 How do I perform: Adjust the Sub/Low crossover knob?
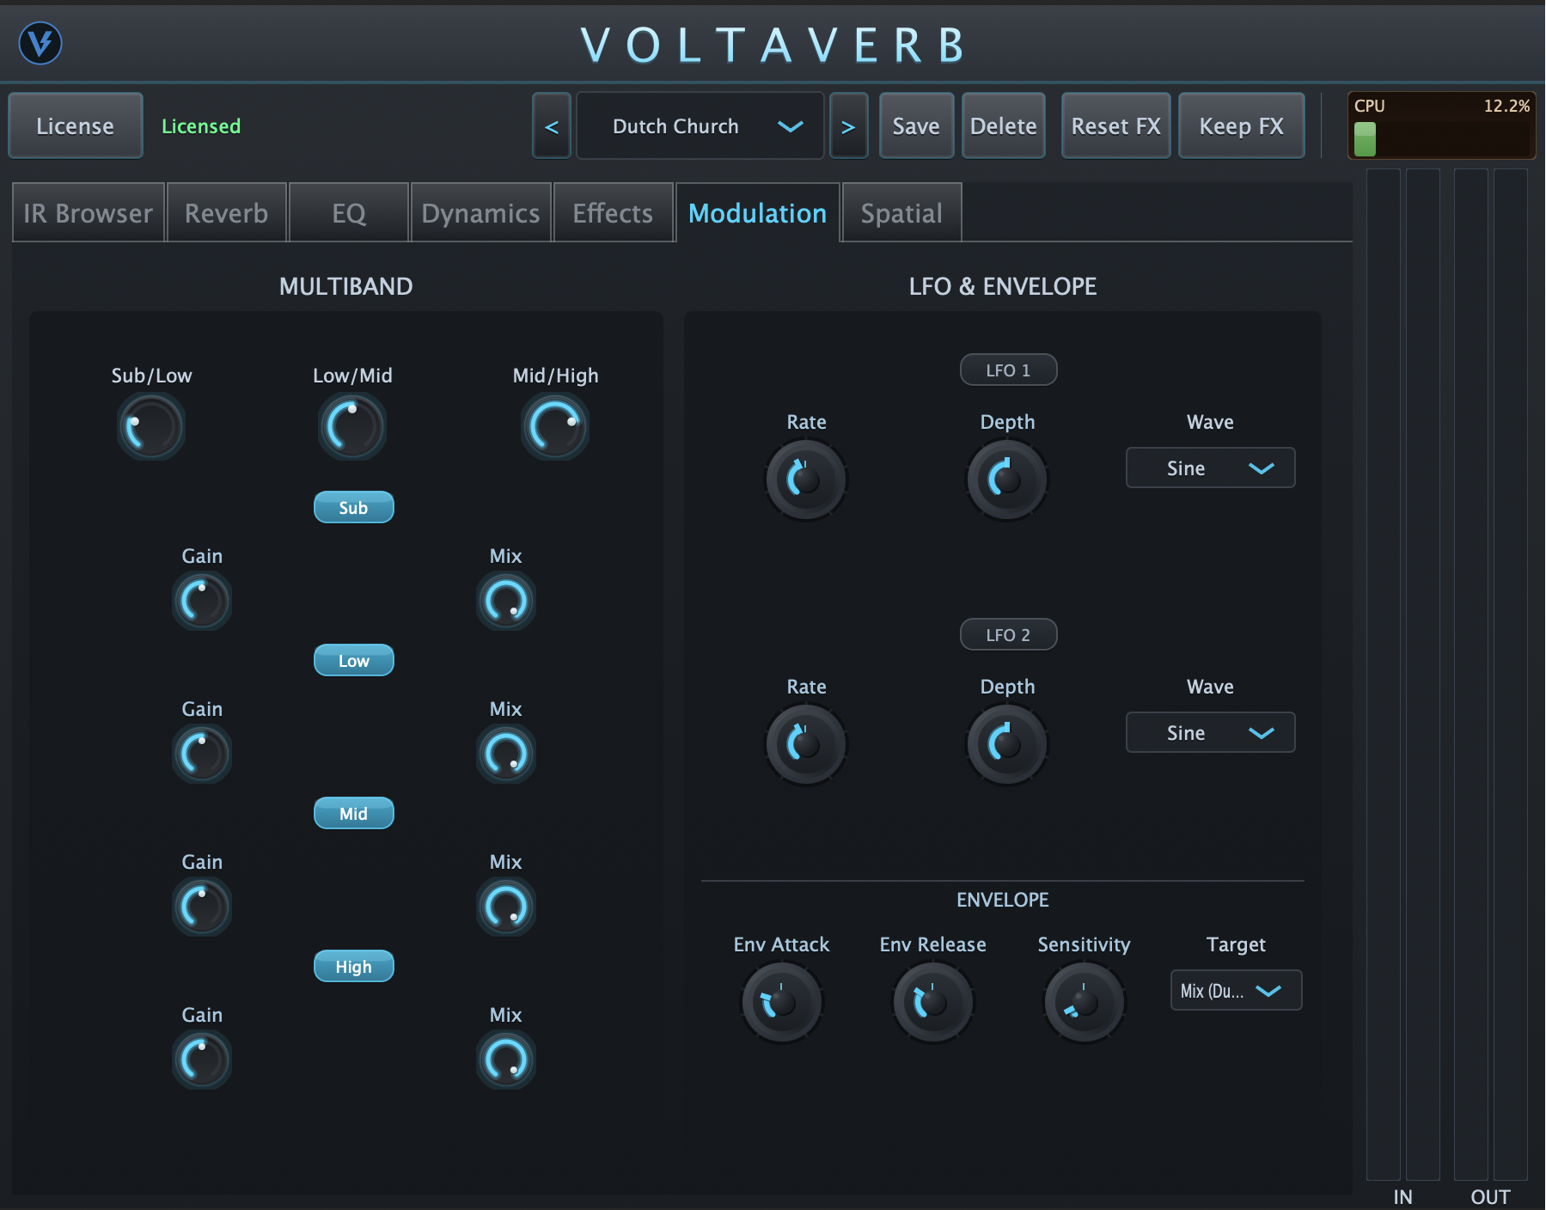click(x=150, y=425)
